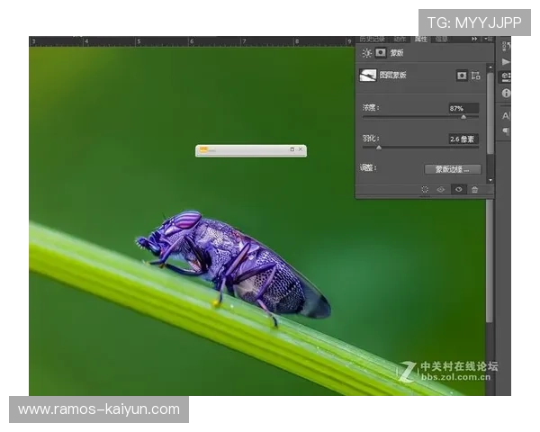Open Character panel via 'A' icon in dock
The width and height of the screenshot is (540, 432).
click(506, 116)
